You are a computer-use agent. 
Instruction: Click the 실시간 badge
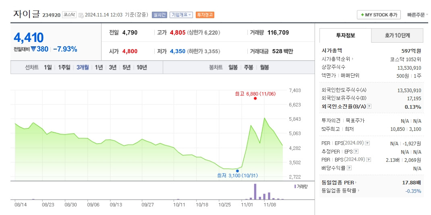point(160,15)
